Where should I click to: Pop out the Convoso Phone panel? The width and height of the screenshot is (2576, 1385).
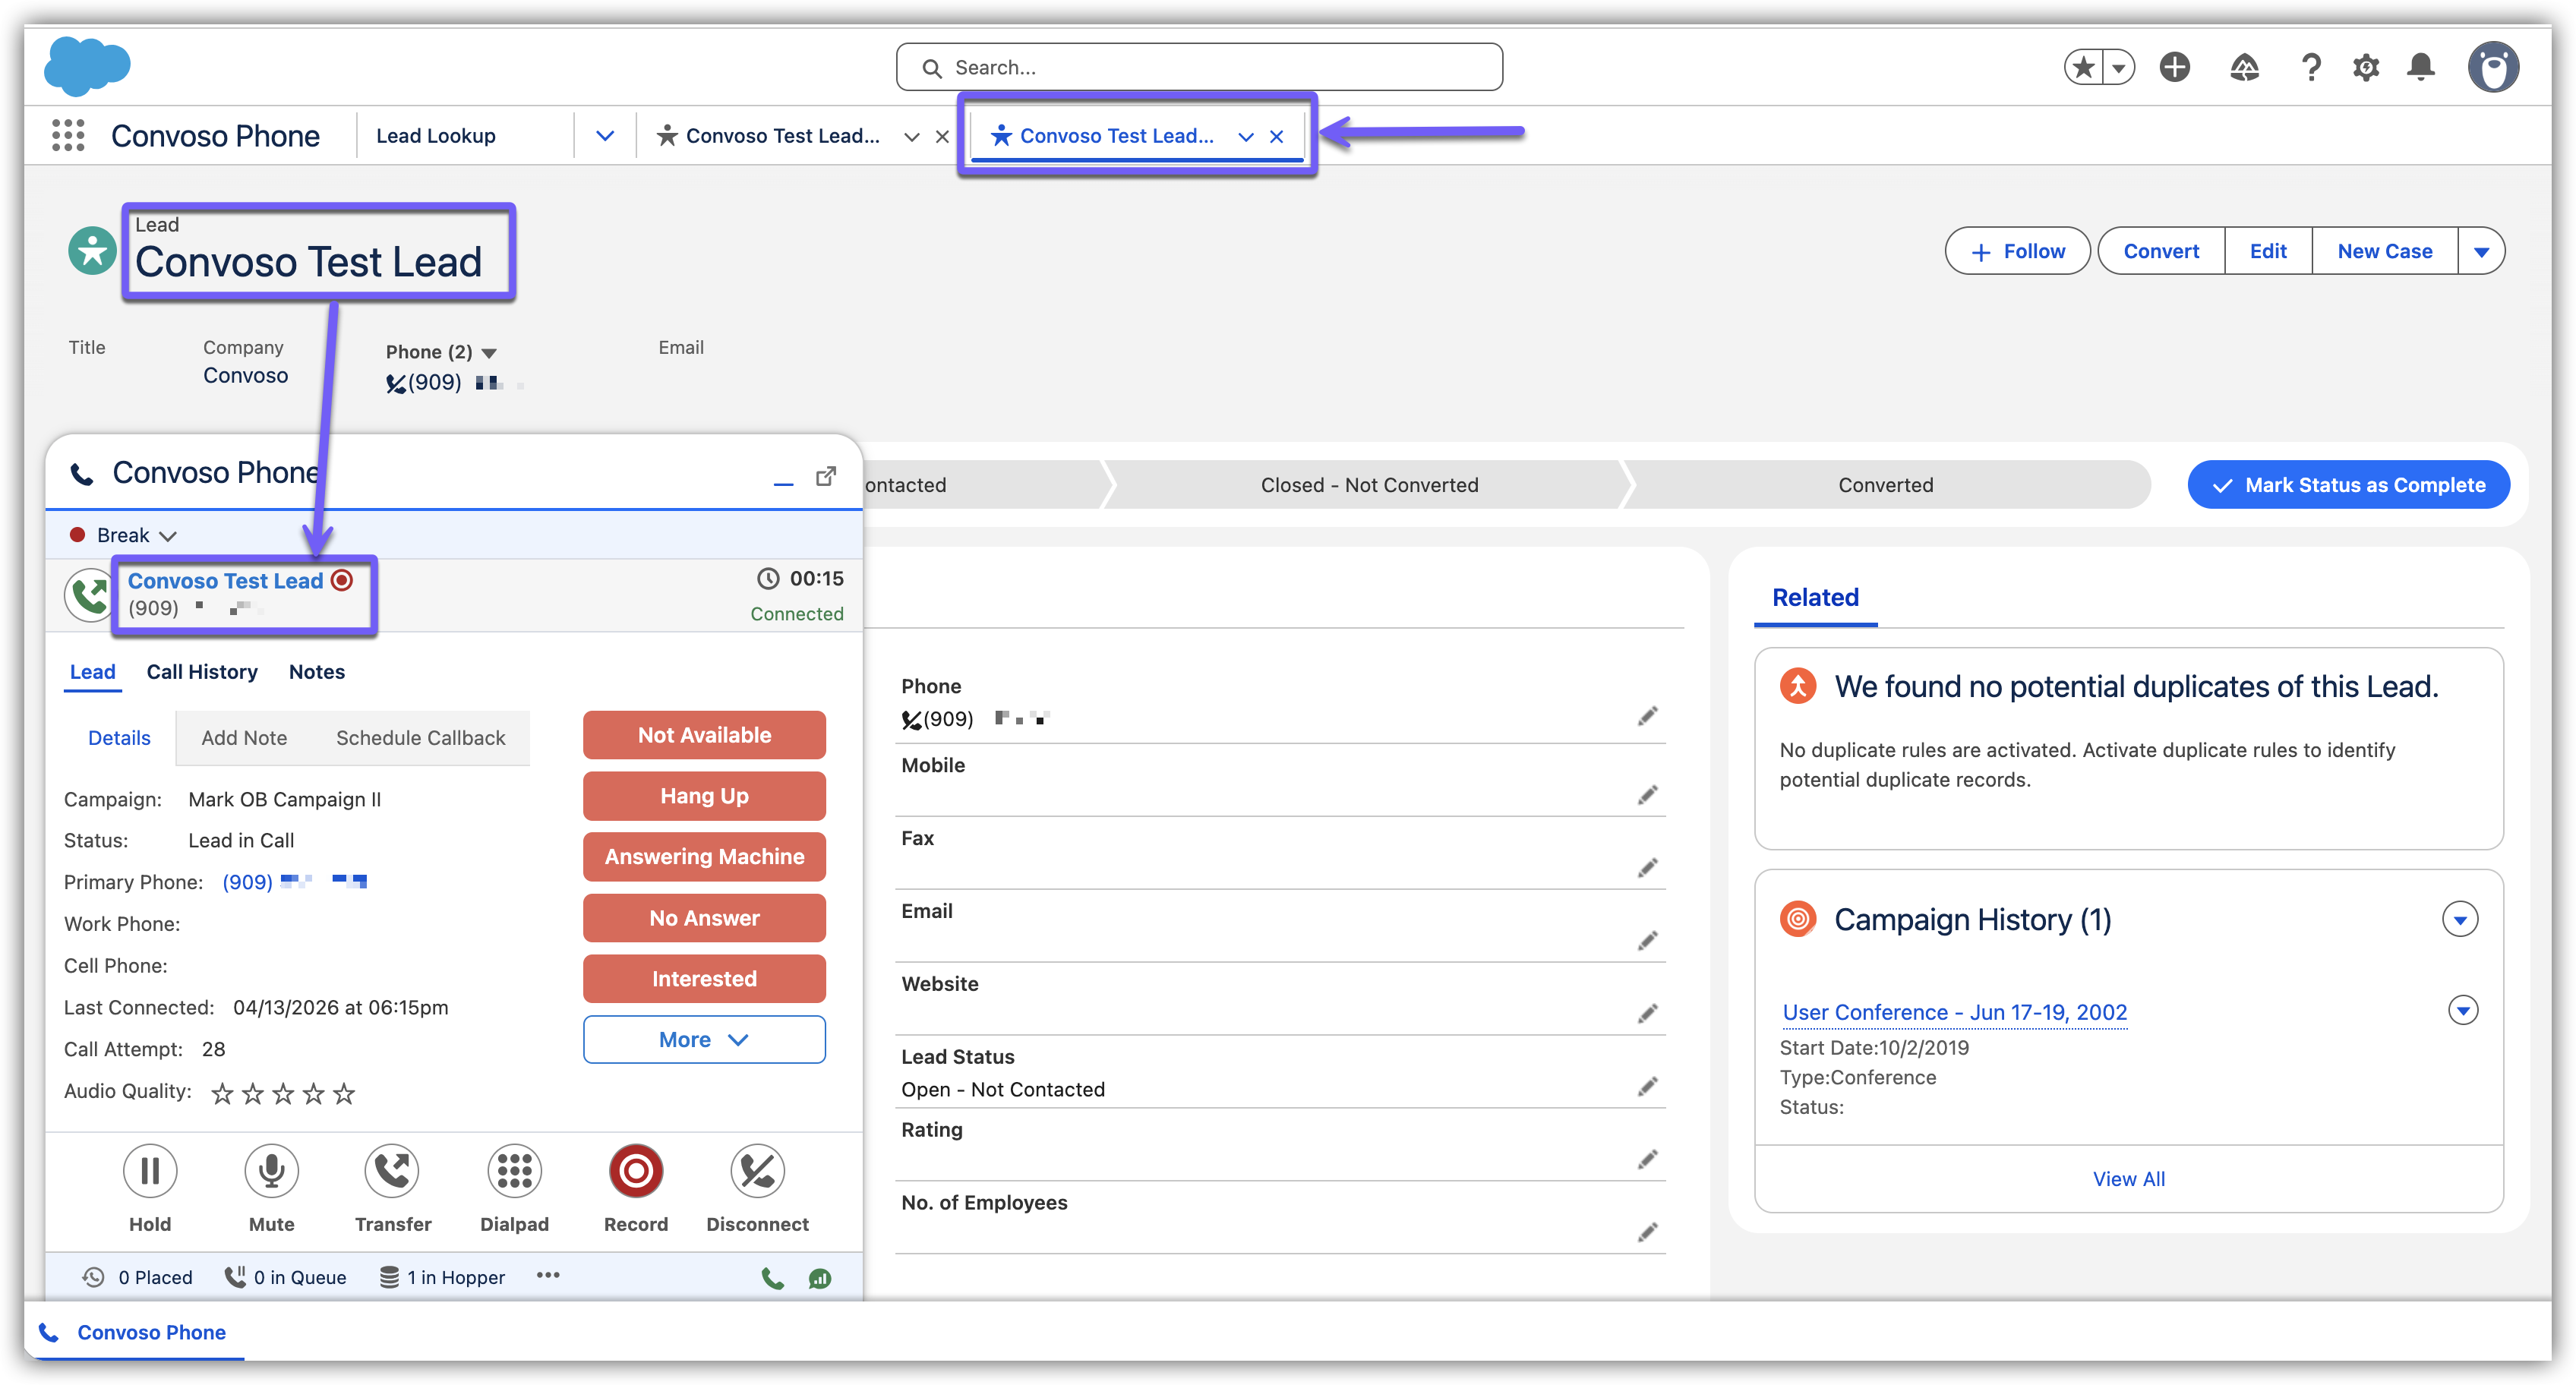(825, 476)
